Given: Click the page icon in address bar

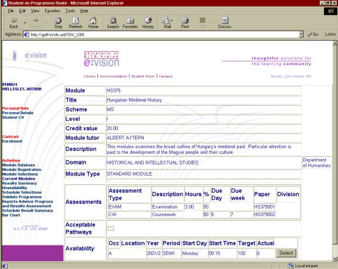Looking at the screenshot, I should tap(26, 35).
